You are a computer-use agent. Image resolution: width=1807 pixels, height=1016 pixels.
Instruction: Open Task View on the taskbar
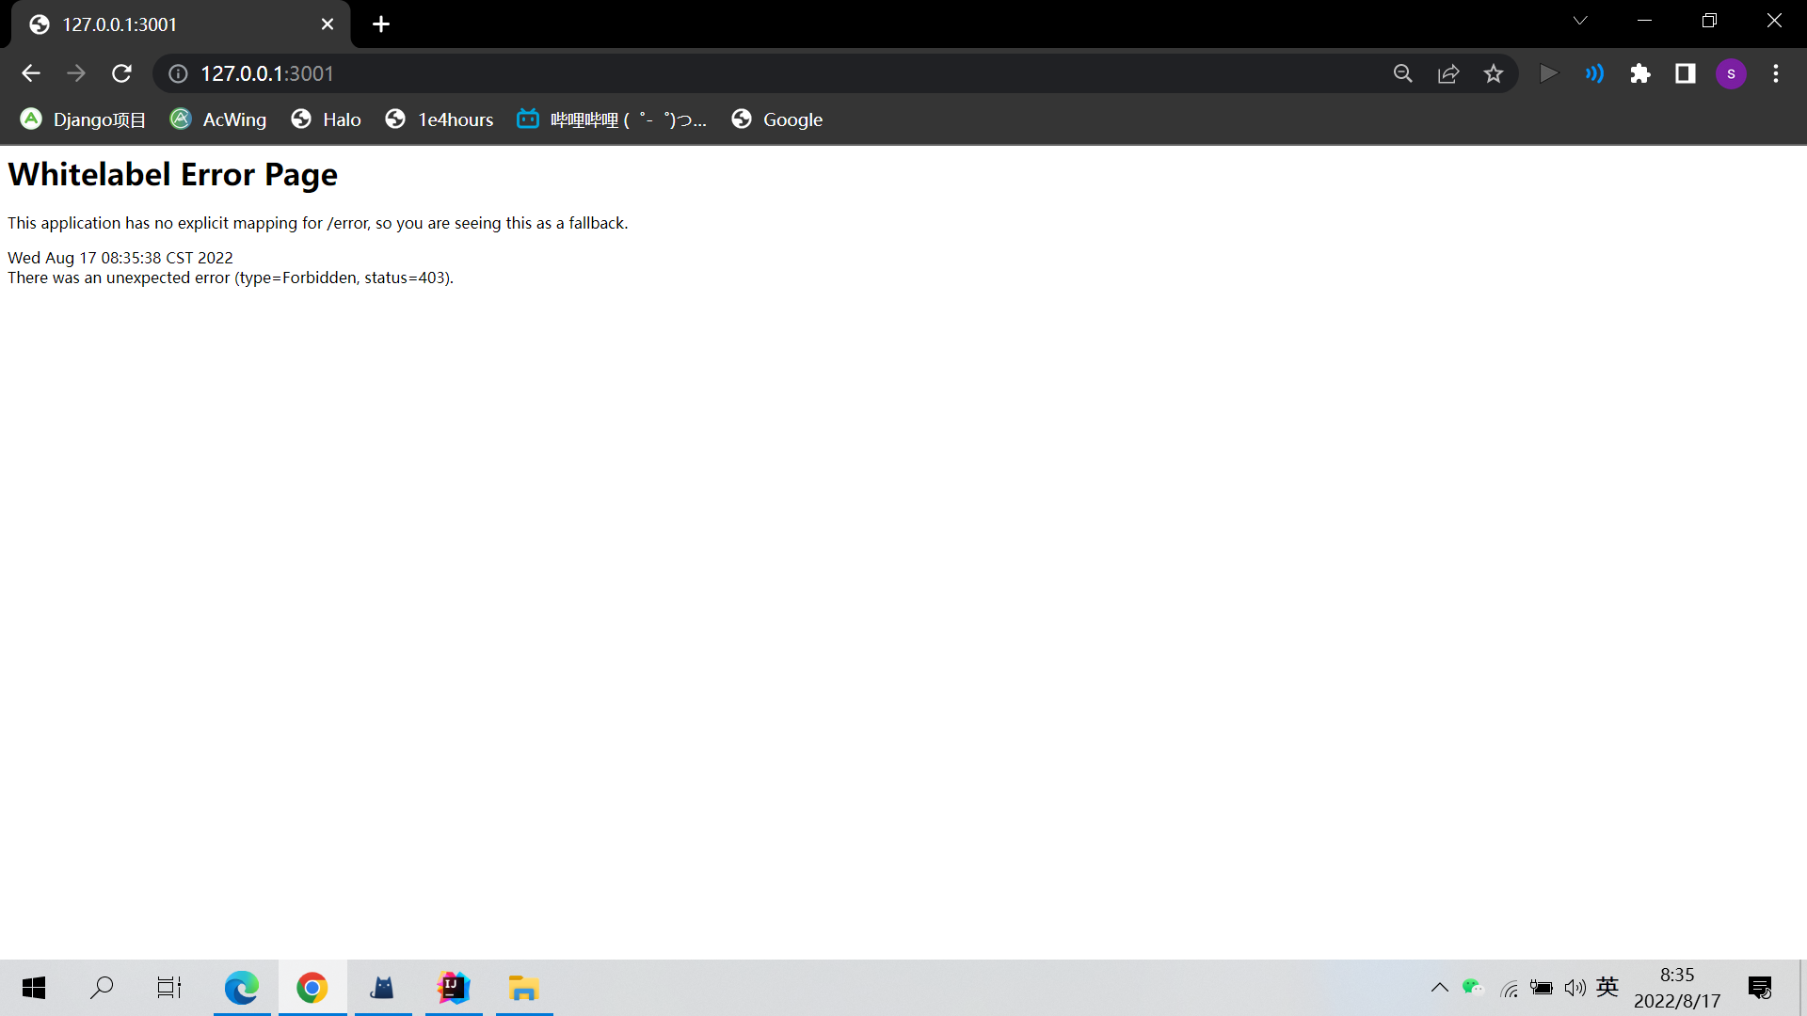click(169, 988)
